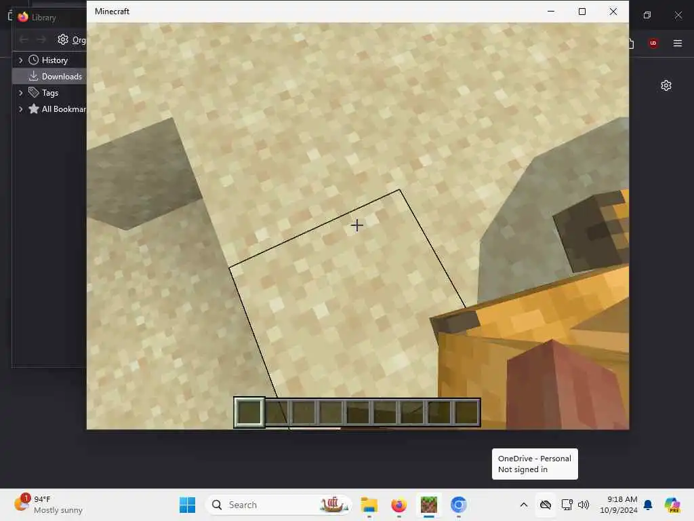Viewport: 694px width, 521px height.
Task: Click the uBlock Origin extension icon
Action: pyautogui.click(x=653, y=43)
